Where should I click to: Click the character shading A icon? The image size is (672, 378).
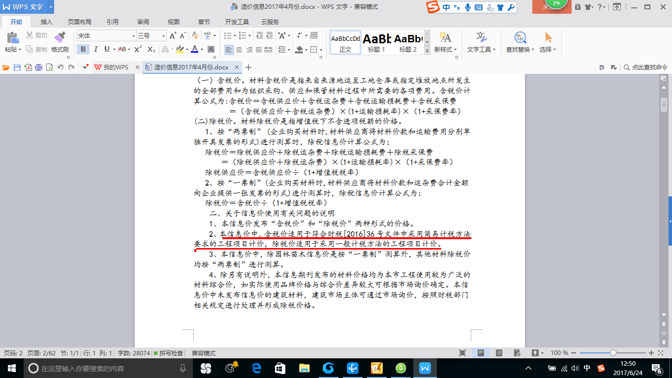coord(211,49)
